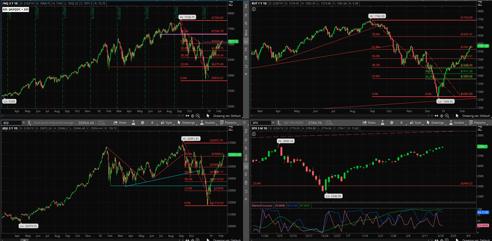Screen dimensions: 492x241
Task: Click the alert exclamation icon on the RUT chart
Action: pyautogui.click(x=254, y=9)
